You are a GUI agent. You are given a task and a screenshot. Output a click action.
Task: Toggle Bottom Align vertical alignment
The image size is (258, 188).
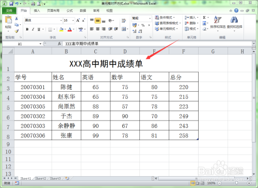pyautogui.click(x=104, y=21)
